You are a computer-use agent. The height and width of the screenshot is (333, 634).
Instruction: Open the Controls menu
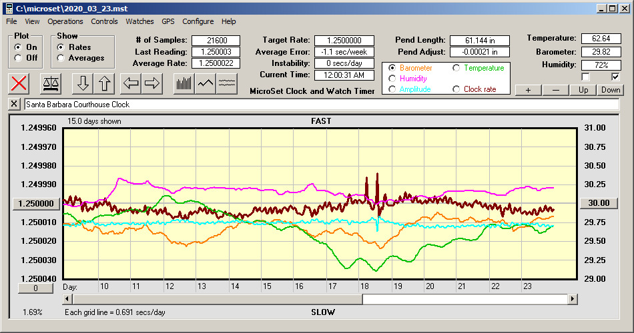coord(104,21)
